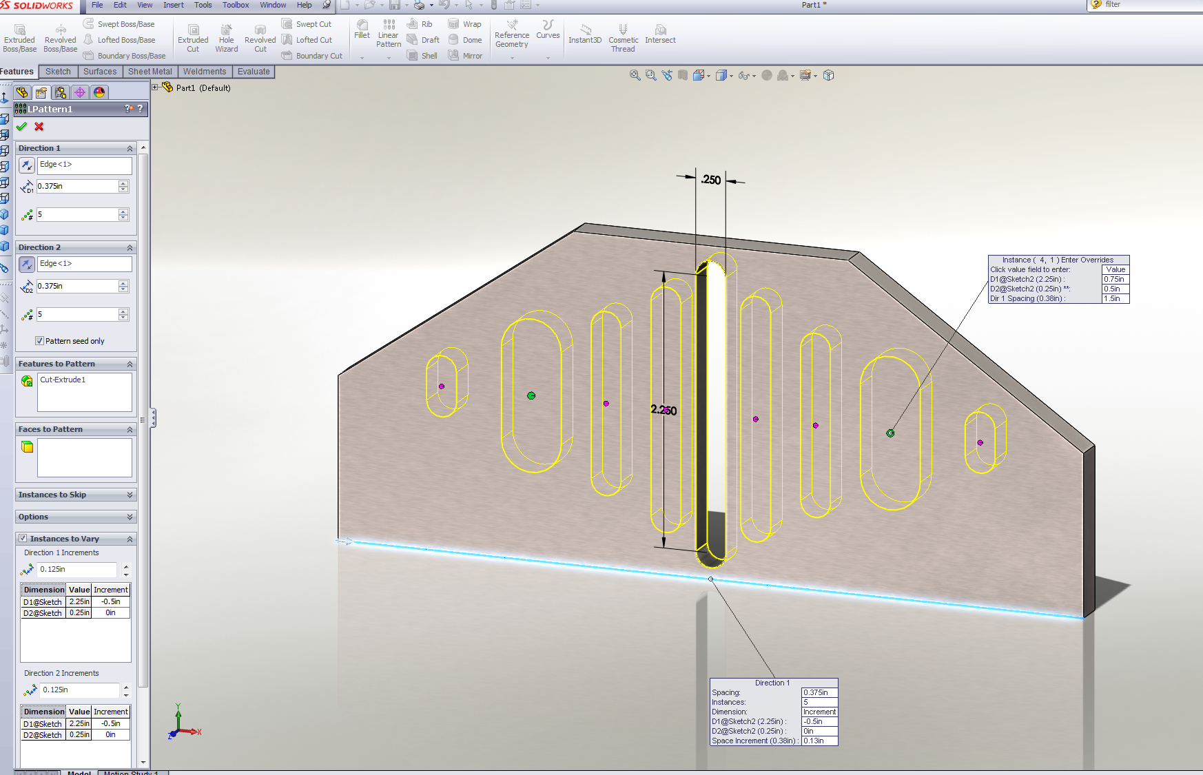Select the Cosmetic Thread tool

623,30
